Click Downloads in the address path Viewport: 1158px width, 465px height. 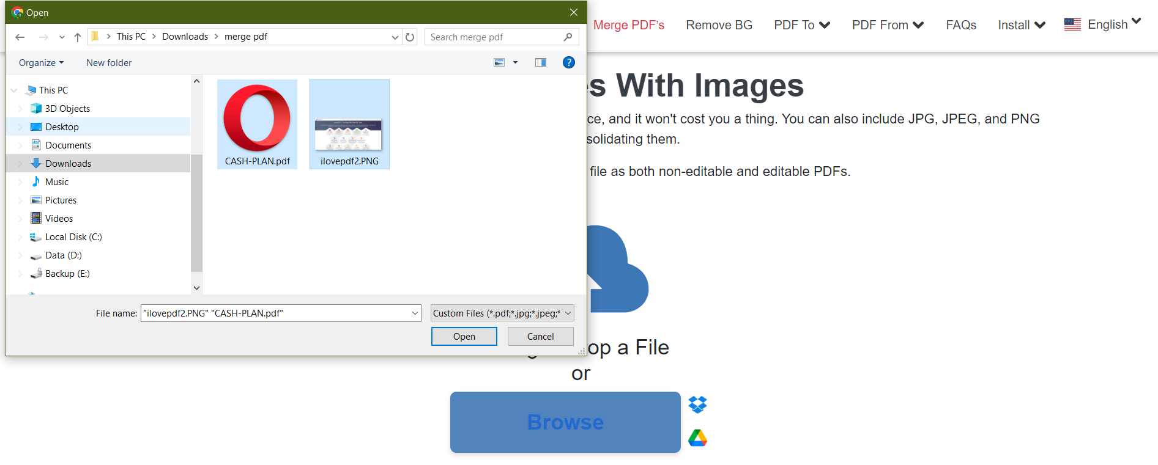[185, 37]
